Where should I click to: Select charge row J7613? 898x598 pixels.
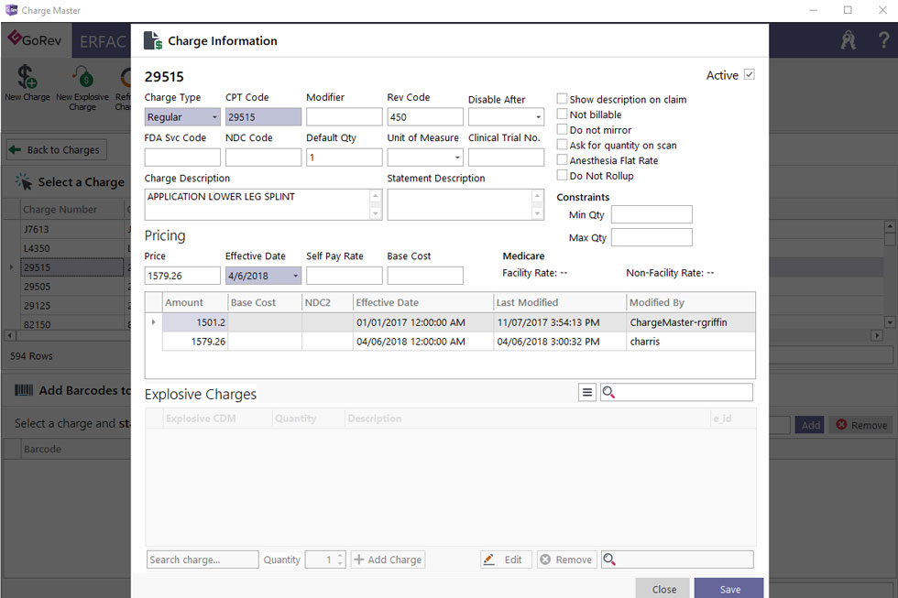tap(71, 230)
